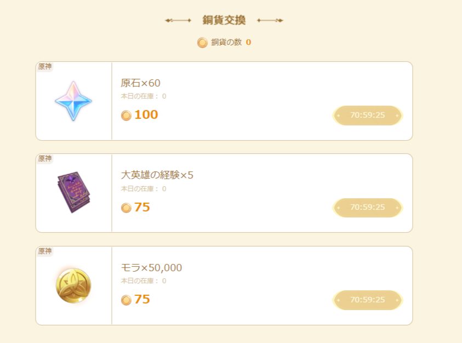Click the Hero's Wit purple book icon

73,192
